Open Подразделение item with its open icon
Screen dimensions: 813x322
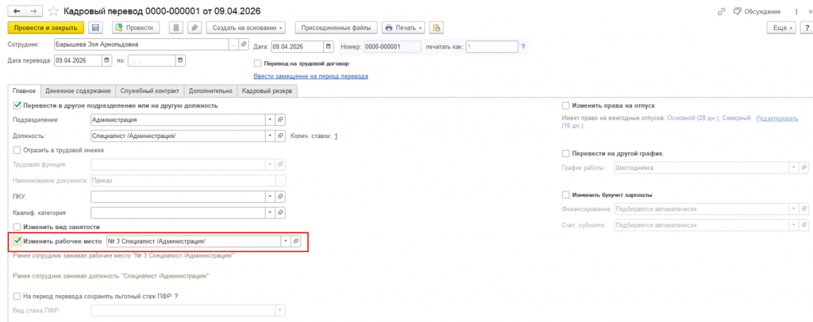[280, 120]
